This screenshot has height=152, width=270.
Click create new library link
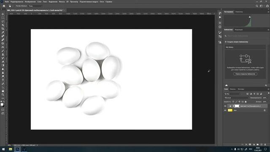click(x=236, y=42)
